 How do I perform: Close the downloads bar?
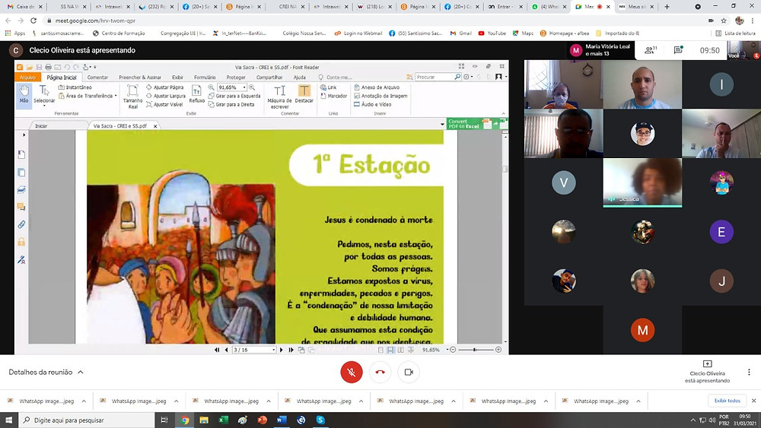click(x=753, y=401)
